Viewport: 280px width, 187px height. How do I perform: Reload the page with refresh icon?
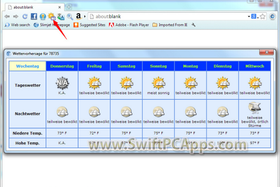pos(25,16)
